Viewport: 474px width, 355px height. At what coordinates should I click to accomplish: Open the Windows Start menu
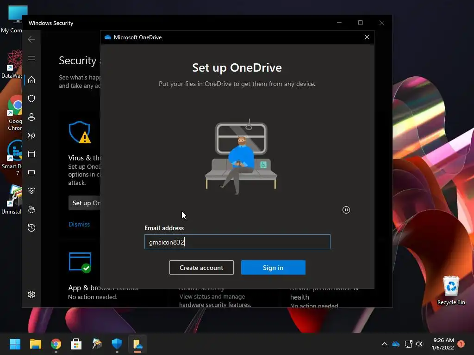point(15,344)
